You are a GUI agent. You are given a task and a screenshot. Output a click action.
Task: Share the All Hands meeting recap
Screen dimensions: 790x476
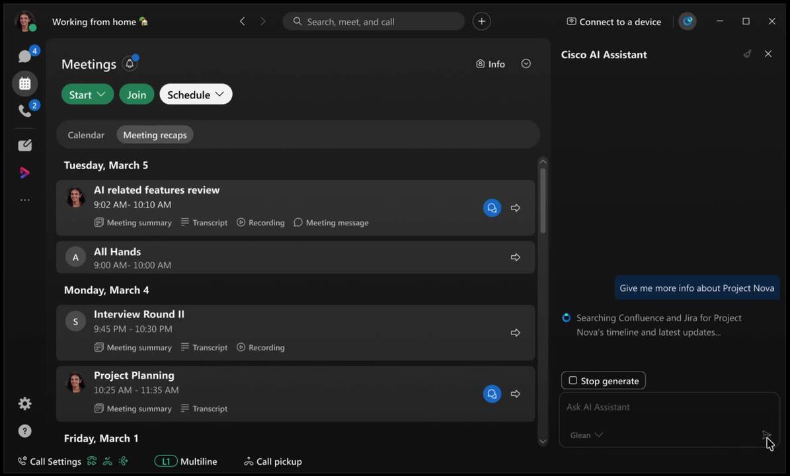tap(516, 257)
